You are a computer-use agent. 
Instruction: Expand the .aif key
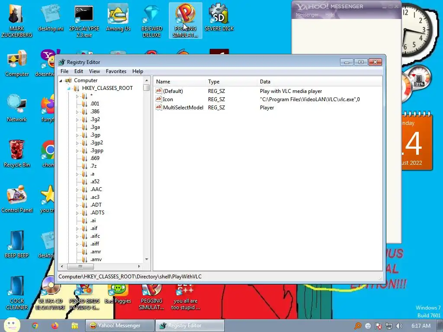(77, 229)
